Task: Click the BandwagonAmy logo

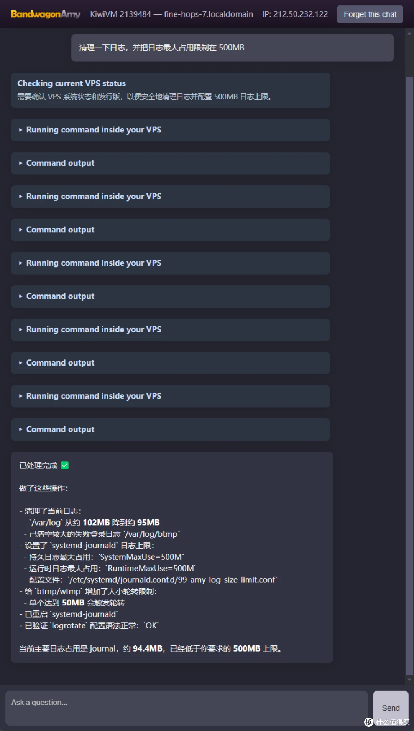Action: click(x=46, y=14)
